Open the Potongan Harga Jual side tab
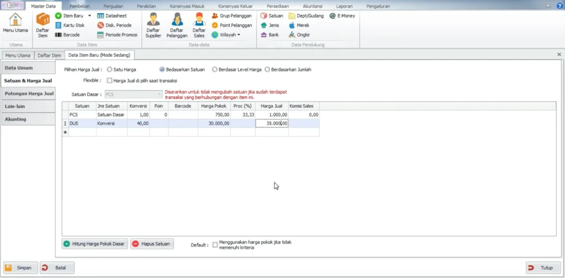 [x=29, y=94]
